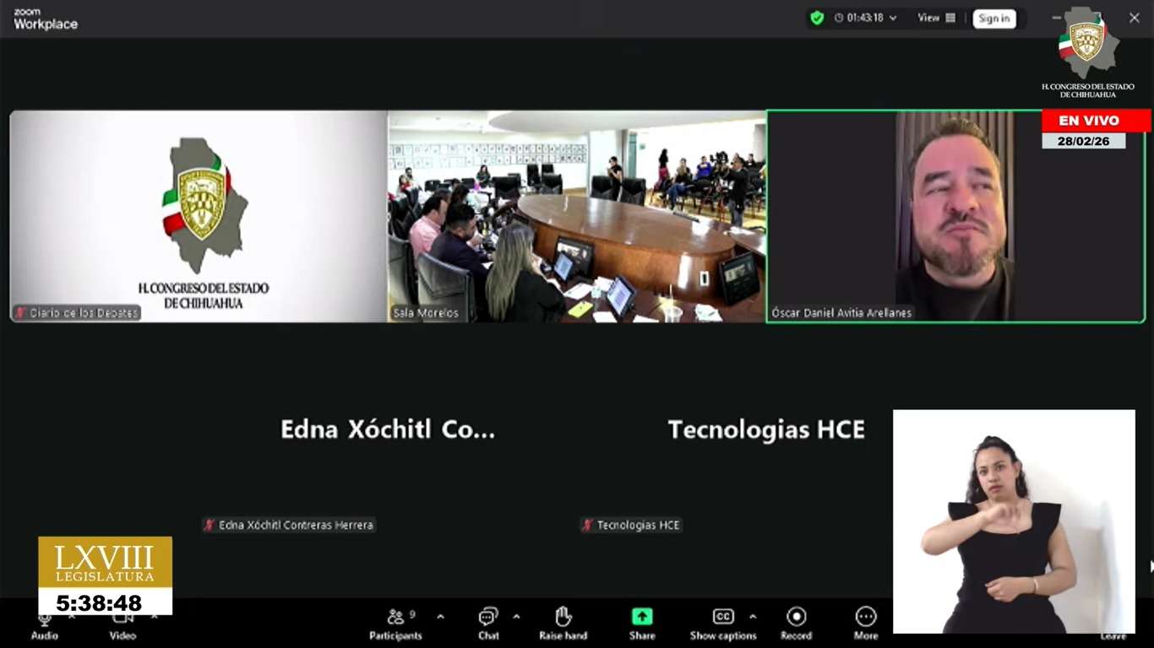Screen dimensions: 1154x648
Task: Select Óscar Daniel Avitia Arellanes video tile
Action: tap(955, 216)
